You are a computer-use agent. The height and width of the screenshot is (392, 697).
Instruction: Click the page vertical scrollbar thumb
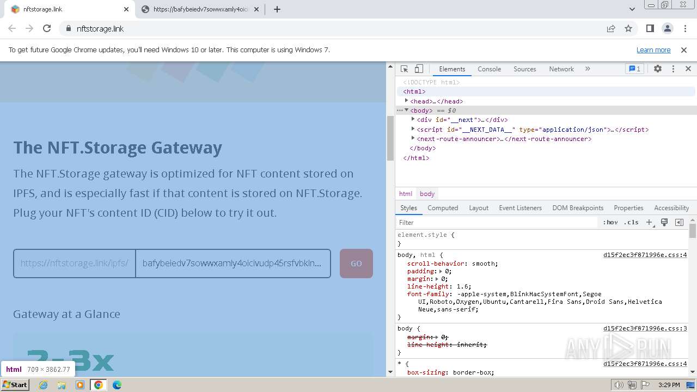pyautogui.click(x=390, y=138)
